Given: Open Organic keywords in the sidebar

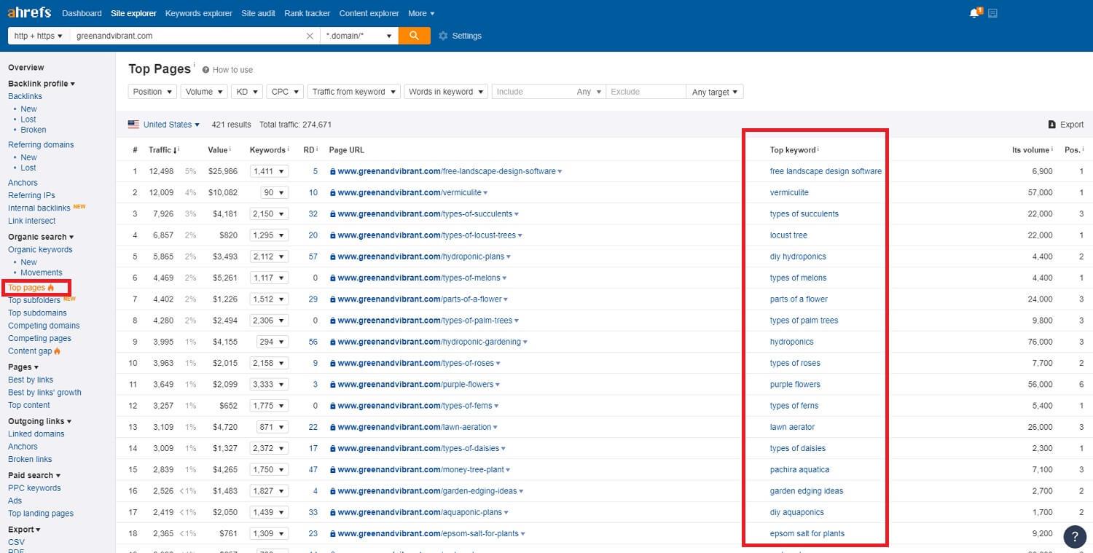Looking at the screenshot, I should pyautogui.click(x=40, y=249).
